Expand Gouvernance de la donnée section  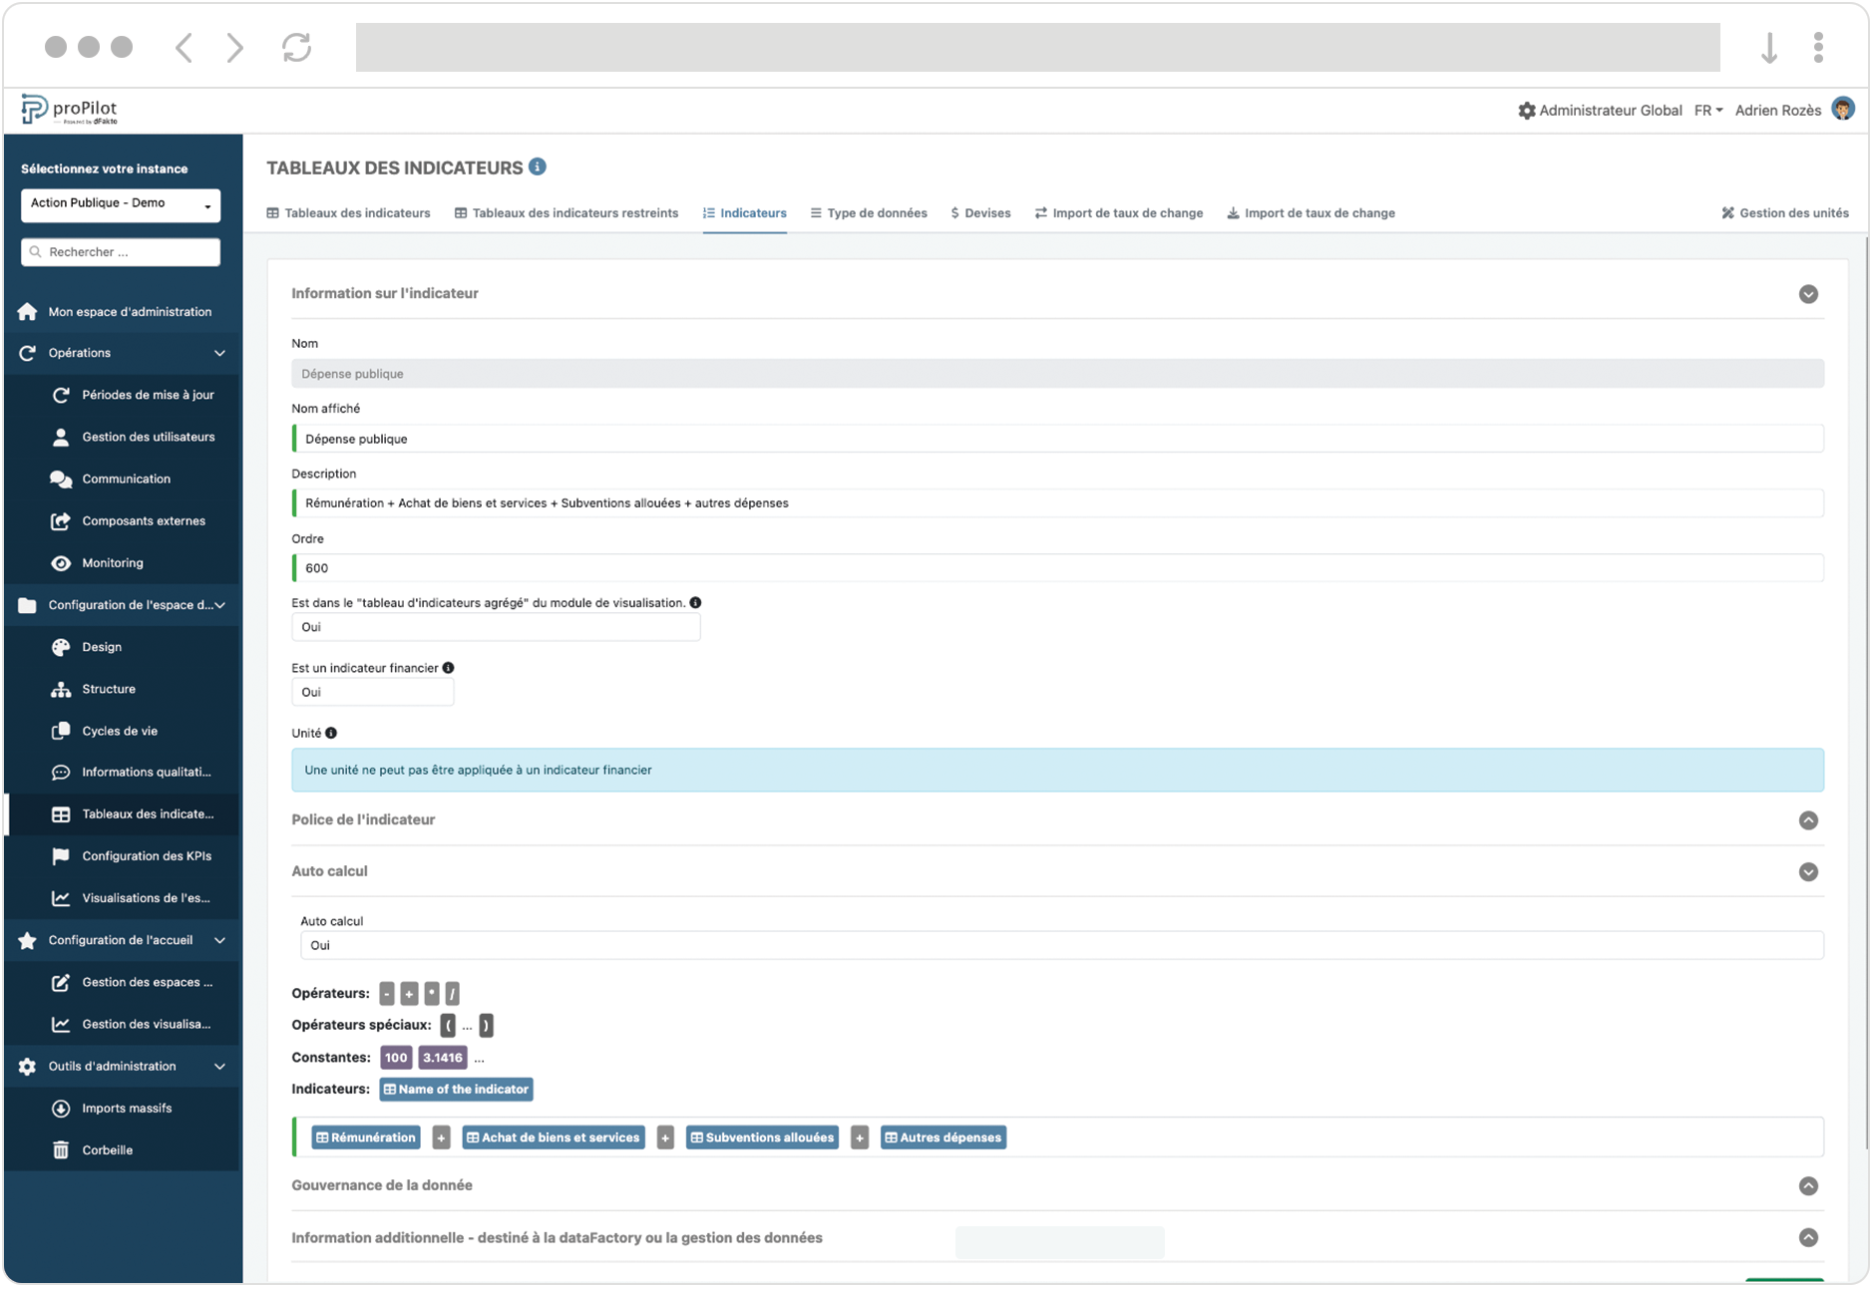click(x=1807, y=1186)
